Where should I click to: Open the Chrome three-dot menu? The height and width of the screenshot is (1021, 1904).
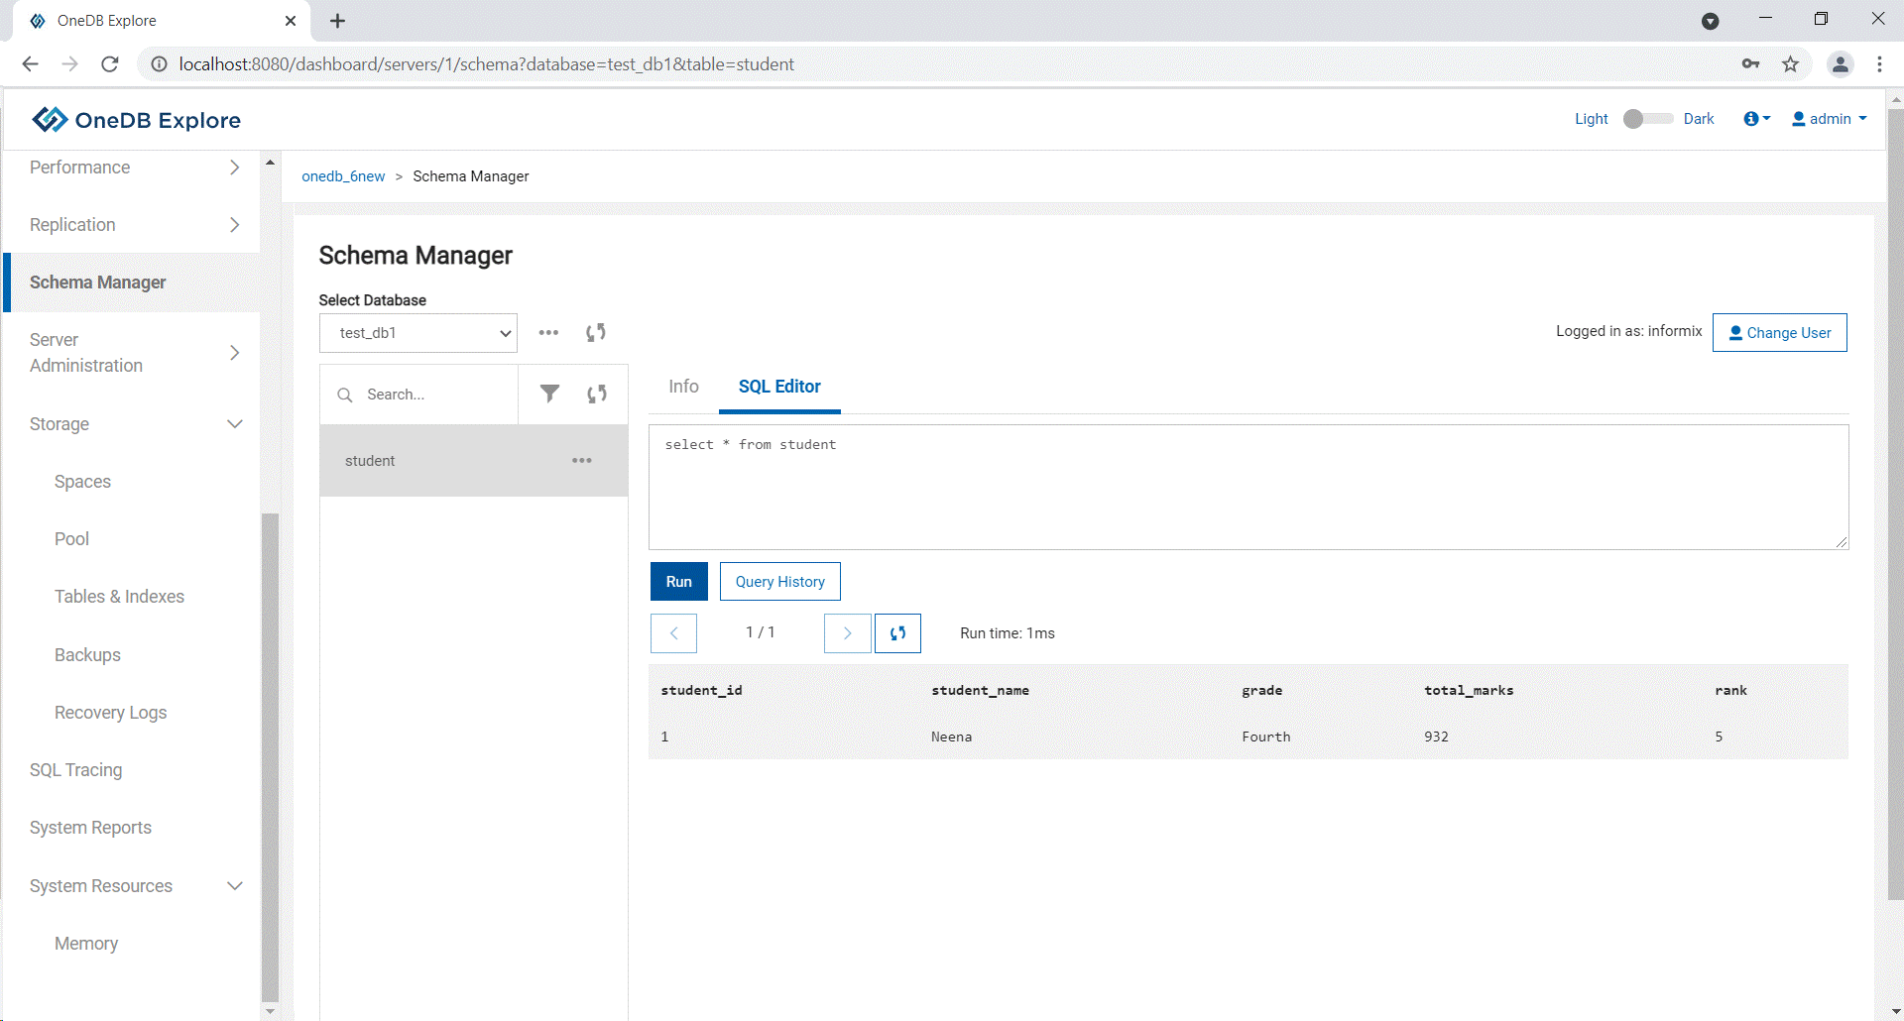tap(1879, 64)
